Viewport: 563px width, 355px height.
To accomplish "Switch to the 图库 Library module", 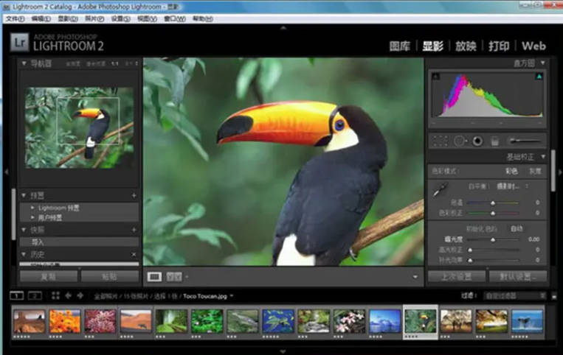I will coord(399,46).
